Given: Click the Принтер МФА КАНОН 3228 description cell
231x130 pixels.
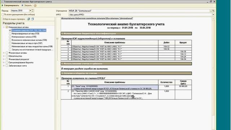Looking at the screenshot, I should click(115, 95).
